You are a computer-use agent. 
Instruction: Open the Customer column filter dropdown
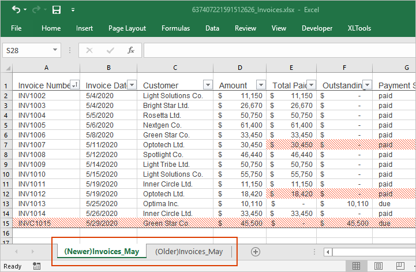[208, 85]
